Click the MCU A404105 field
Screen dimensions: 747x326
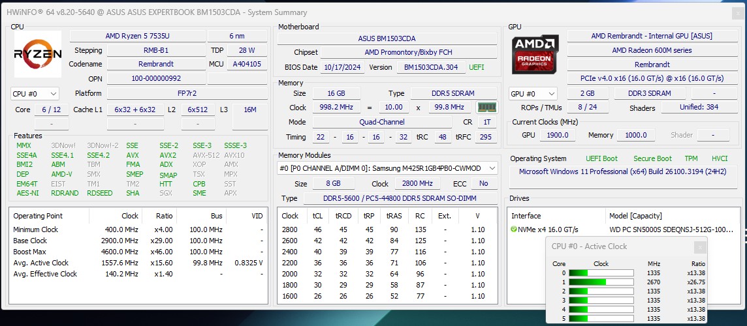tap(247, 64)
